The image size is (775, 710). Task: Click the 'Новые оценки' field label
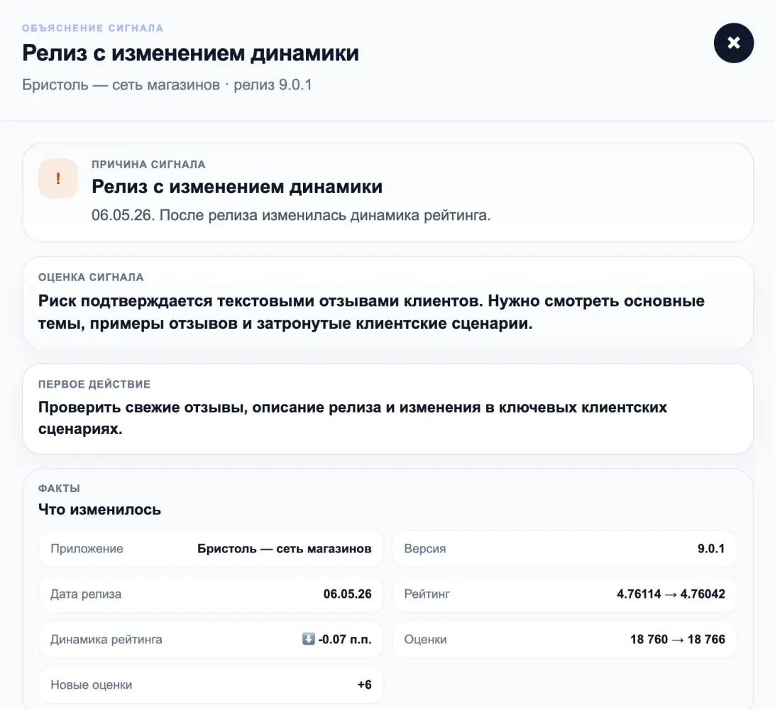[92, 684]
